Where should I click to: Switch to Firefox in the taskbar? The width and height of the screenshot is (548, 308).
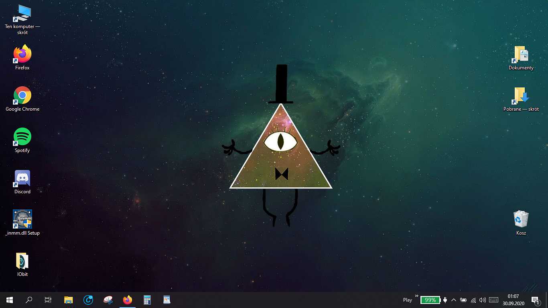128,300
